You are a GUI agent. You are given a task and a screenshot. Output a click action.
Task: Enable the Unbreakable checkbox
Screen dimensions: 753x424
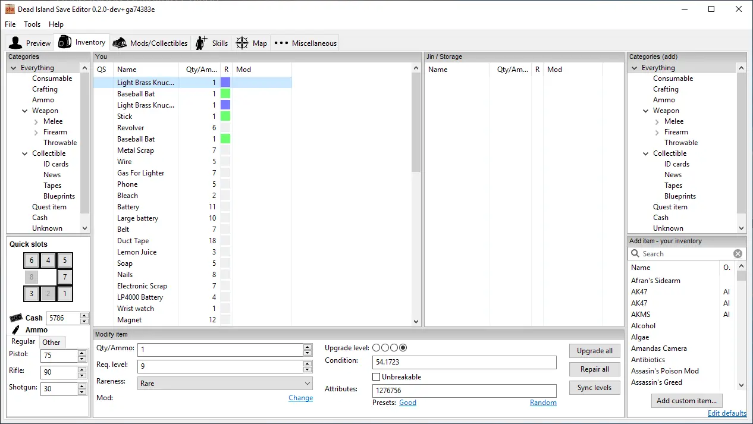coord(376,377)
